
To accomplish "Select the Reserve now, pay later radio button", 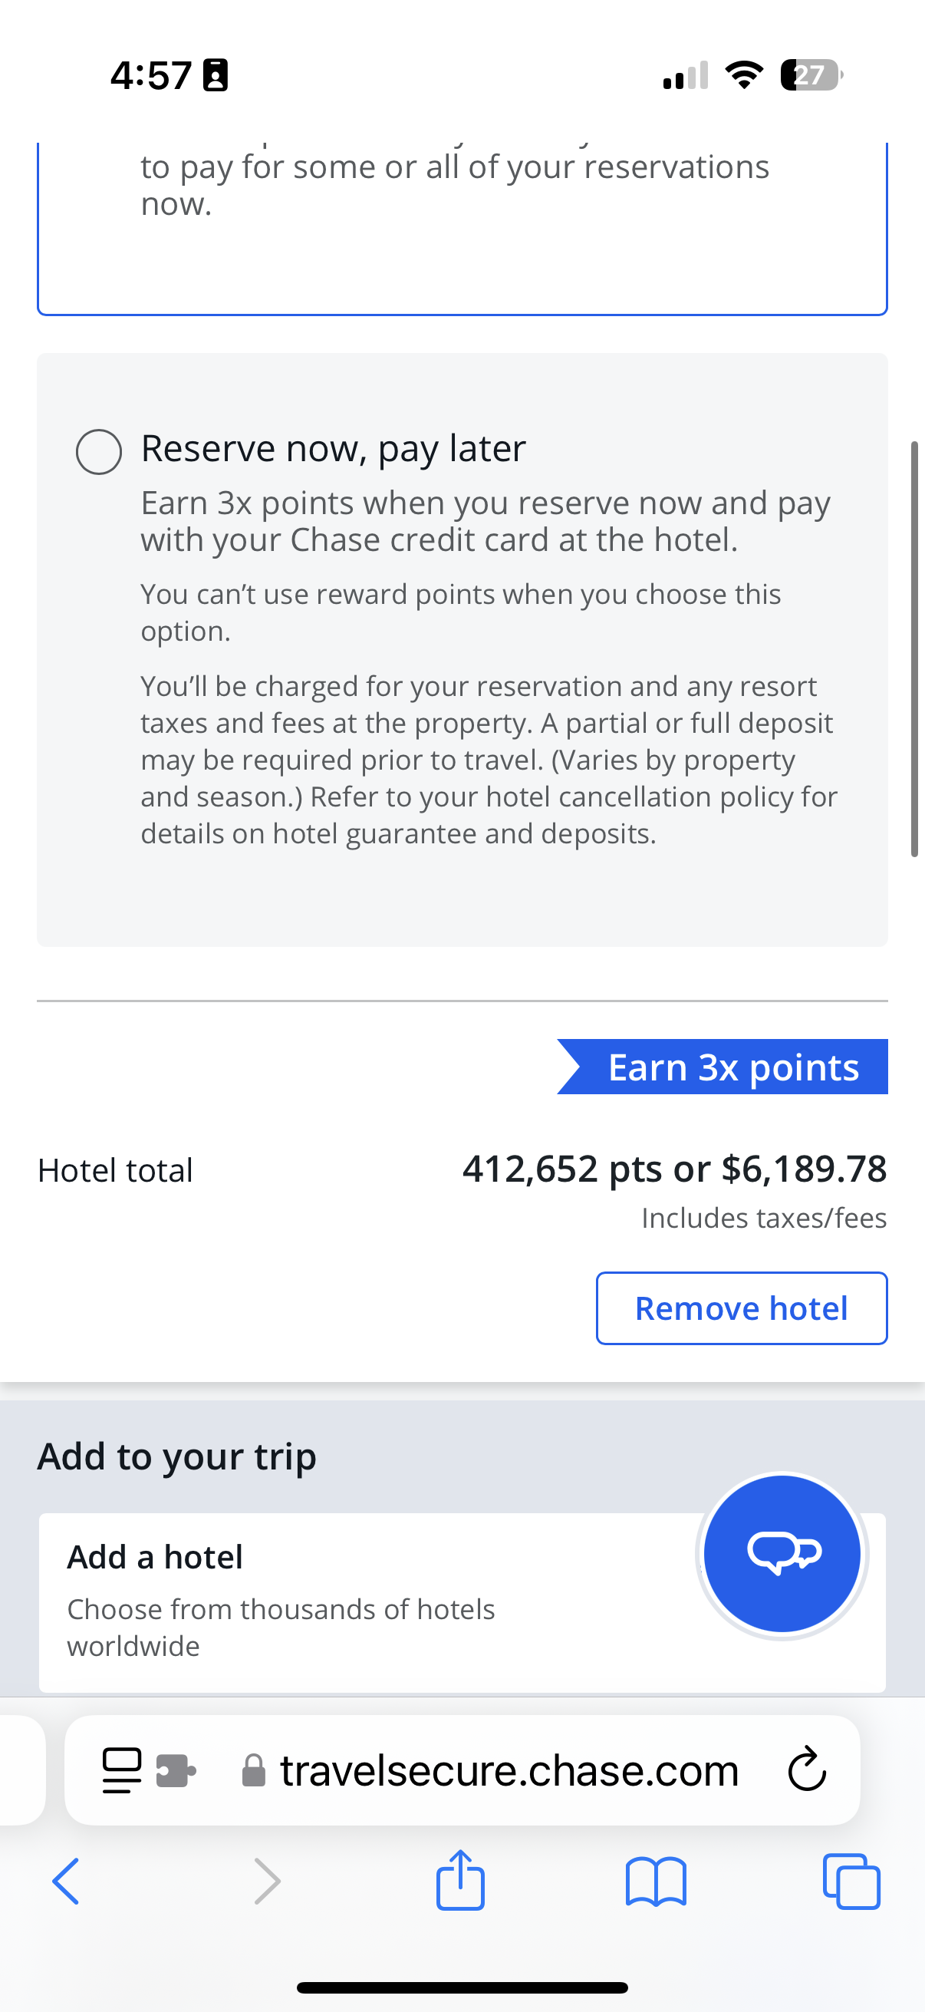I will (x=98, y=451).
